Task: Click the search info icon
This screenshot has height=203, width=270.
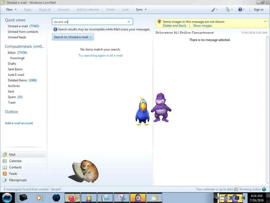Action: [55, 29]
